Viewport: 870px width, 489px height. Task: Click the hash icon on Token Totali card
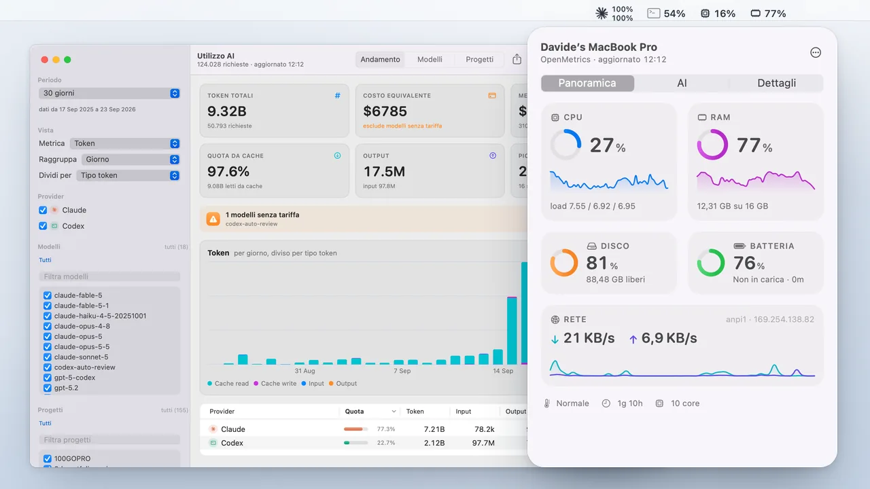pyautogui.click(x=338, y=96)
